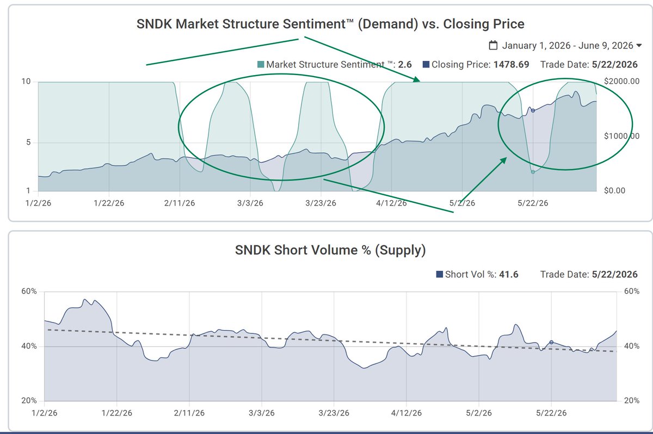Toggle the Closing Price legend label

[461, 65]
